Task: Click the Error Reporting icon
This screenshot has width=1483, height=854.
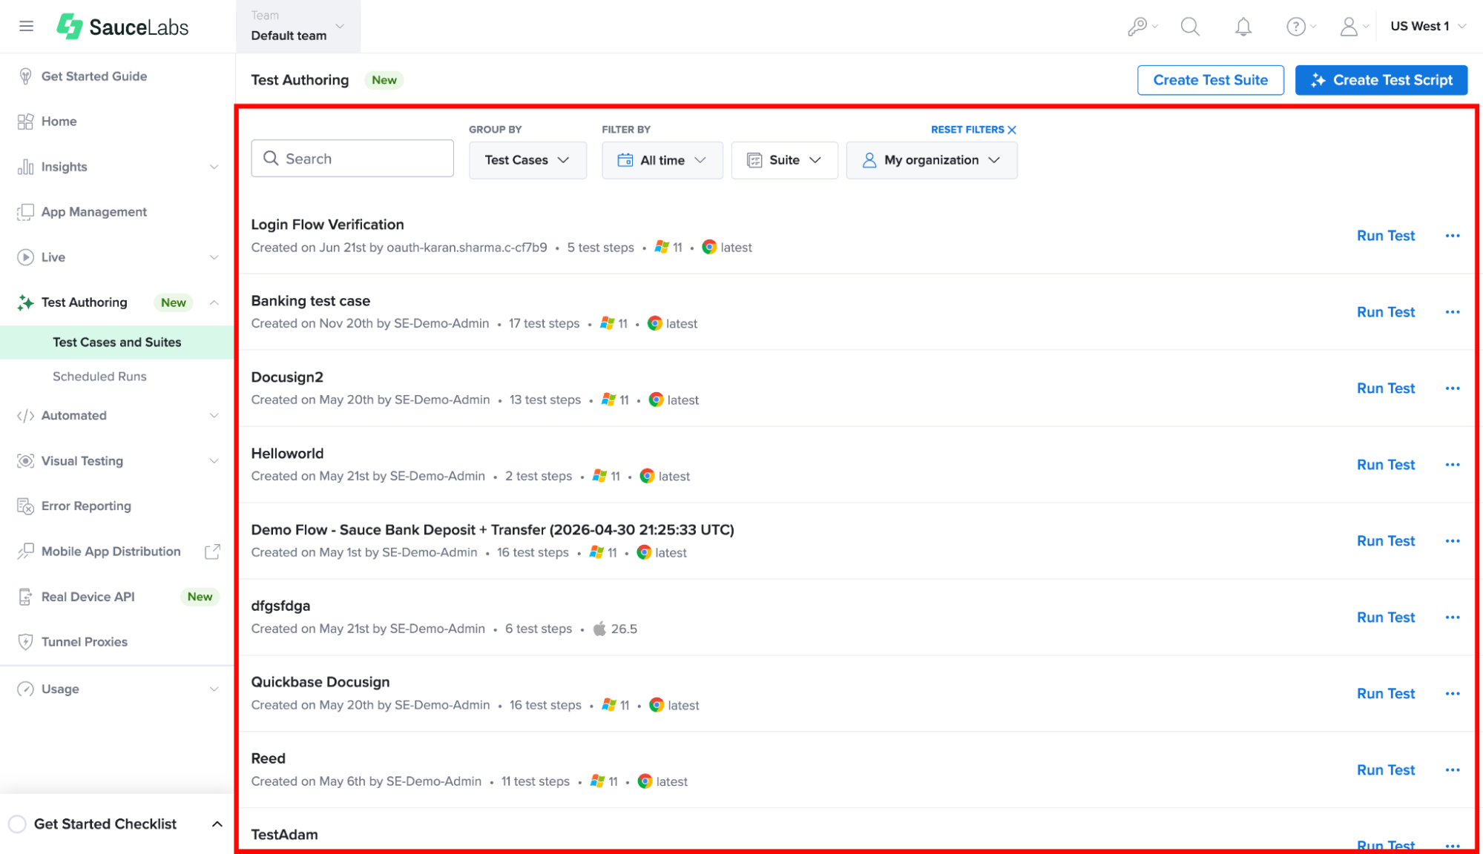Action: [25, 506]
